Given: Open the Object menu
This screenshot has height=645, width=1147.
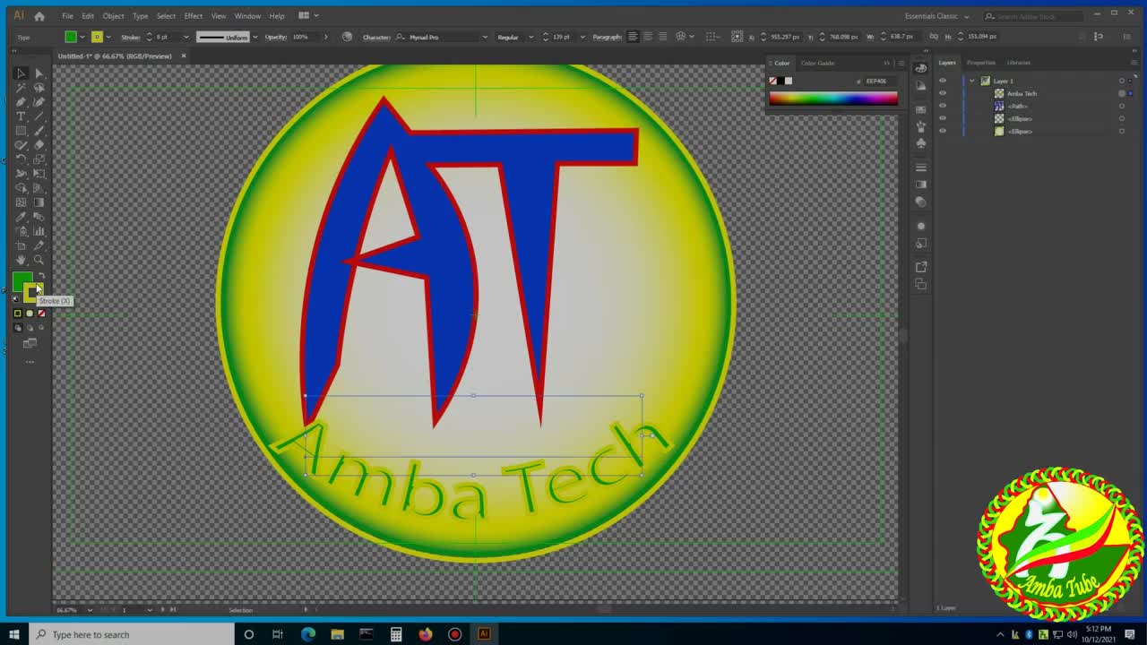Looking at the screenshot, I should (x=113, y=16).
